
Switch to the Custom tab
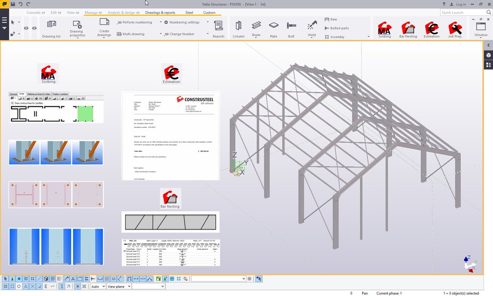[x=209, y=12]
